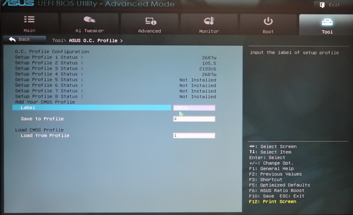
Task: Click the F12: Print Screen hint
Action: click(x=273, y=202)
